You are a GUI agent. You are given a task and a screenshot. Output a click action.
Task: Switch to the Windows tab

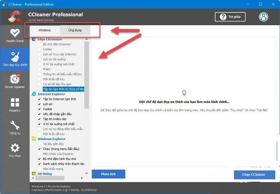tap(45, 30)
